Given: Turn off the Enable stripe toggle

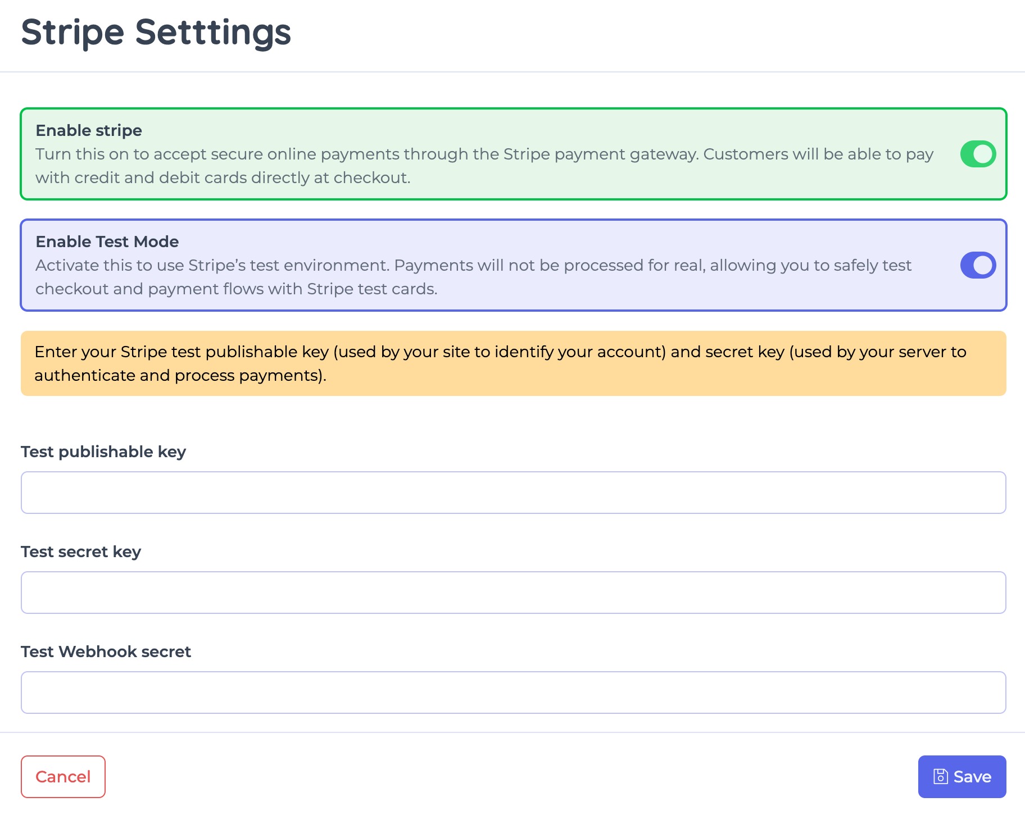Looking at the screenshot, I should tap(978, 154).
